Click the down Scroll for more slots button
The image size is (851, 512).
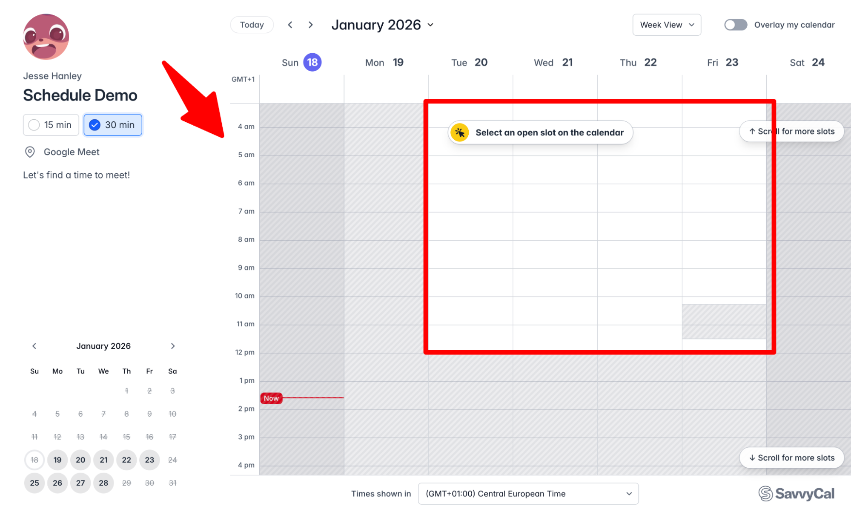pos(791,458)
